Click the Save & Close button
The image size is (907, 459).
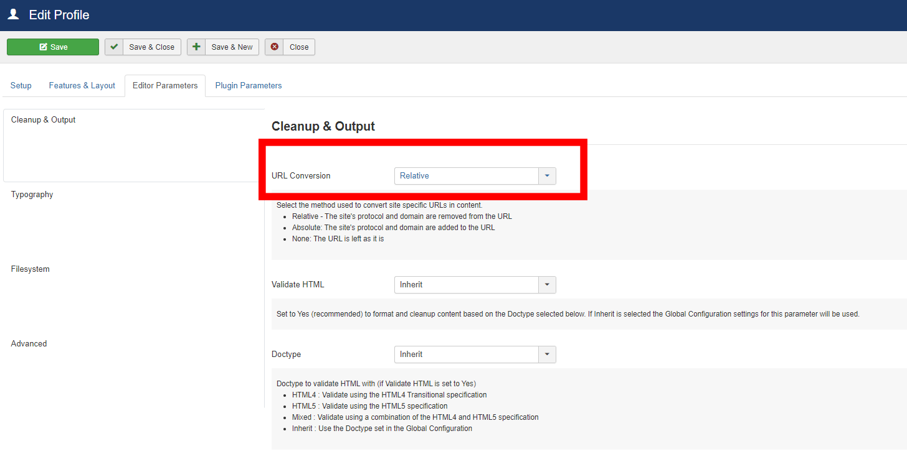click(x=143, y=47)
